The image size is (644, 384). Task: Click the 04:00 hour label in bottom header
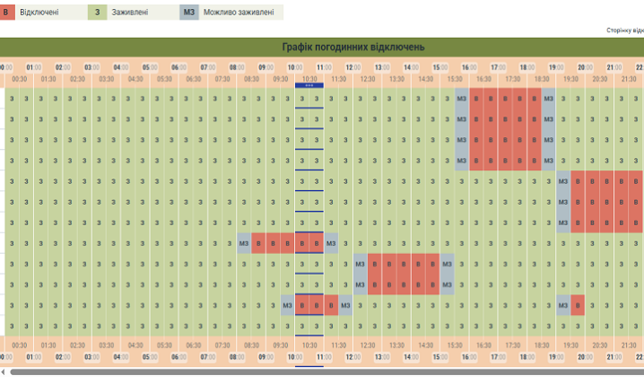pyautogui.click(x=121, y=356)
